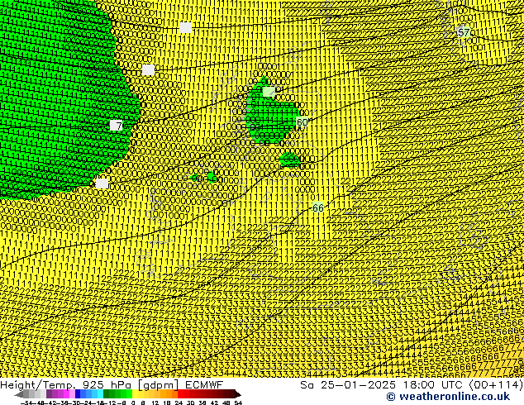This screenshot has height=405, width=524.
Task: Click the cyan legend swatch above -18
Action: pos(101,394)
